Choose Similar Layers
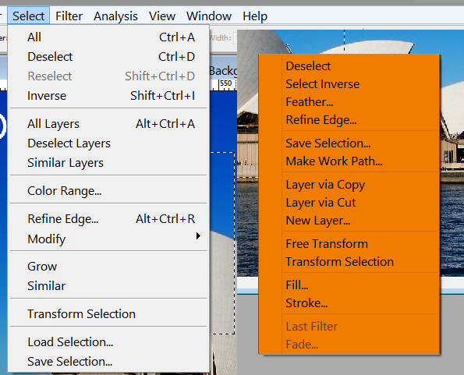 108,163
